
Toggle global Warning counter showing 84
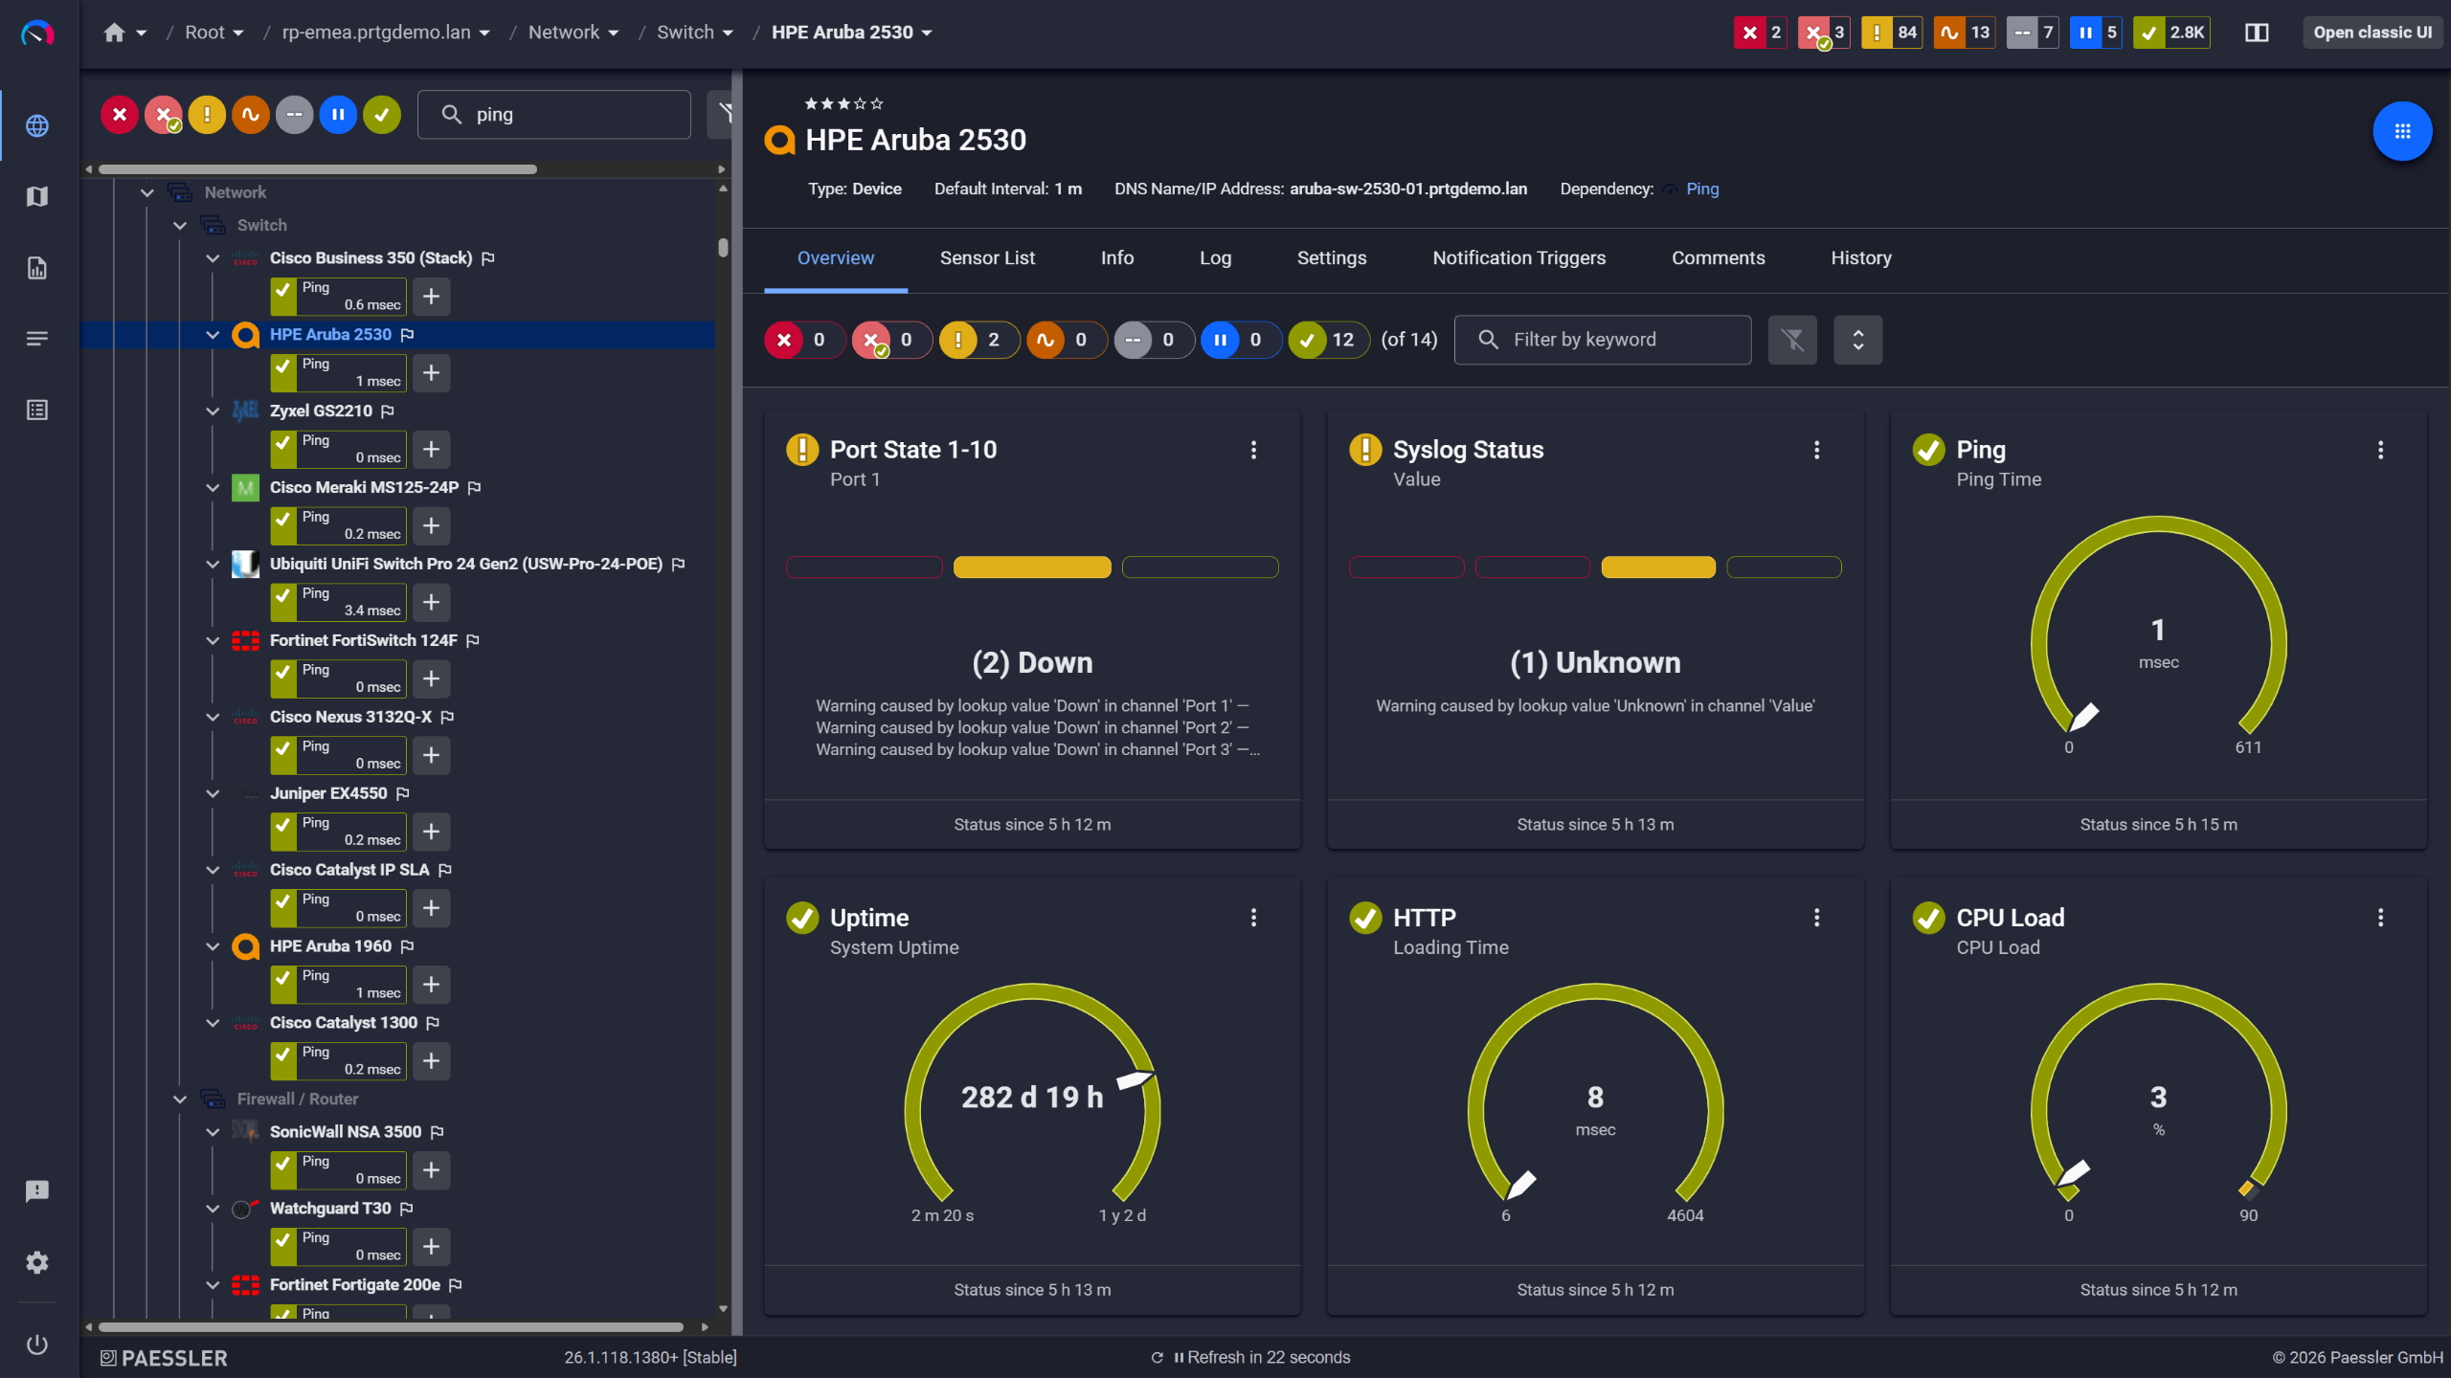coord(1891,33)
